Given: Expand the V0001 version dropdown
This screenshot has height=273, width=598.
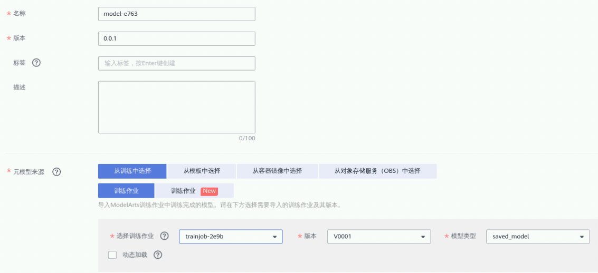Looking at the screenshot, I should (x=379, y=237).
